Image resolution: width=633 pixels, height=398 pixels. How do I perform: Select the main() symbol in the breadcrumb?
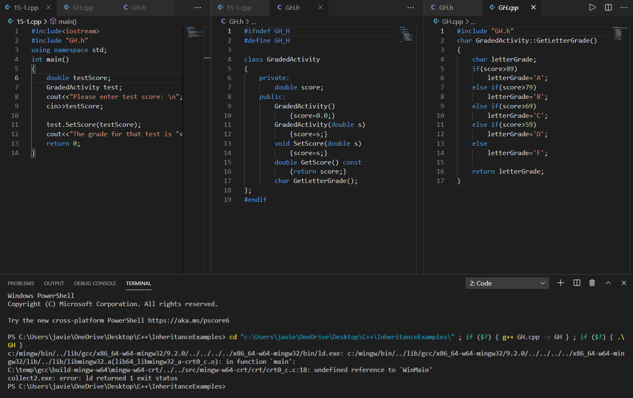coord(67,21)
